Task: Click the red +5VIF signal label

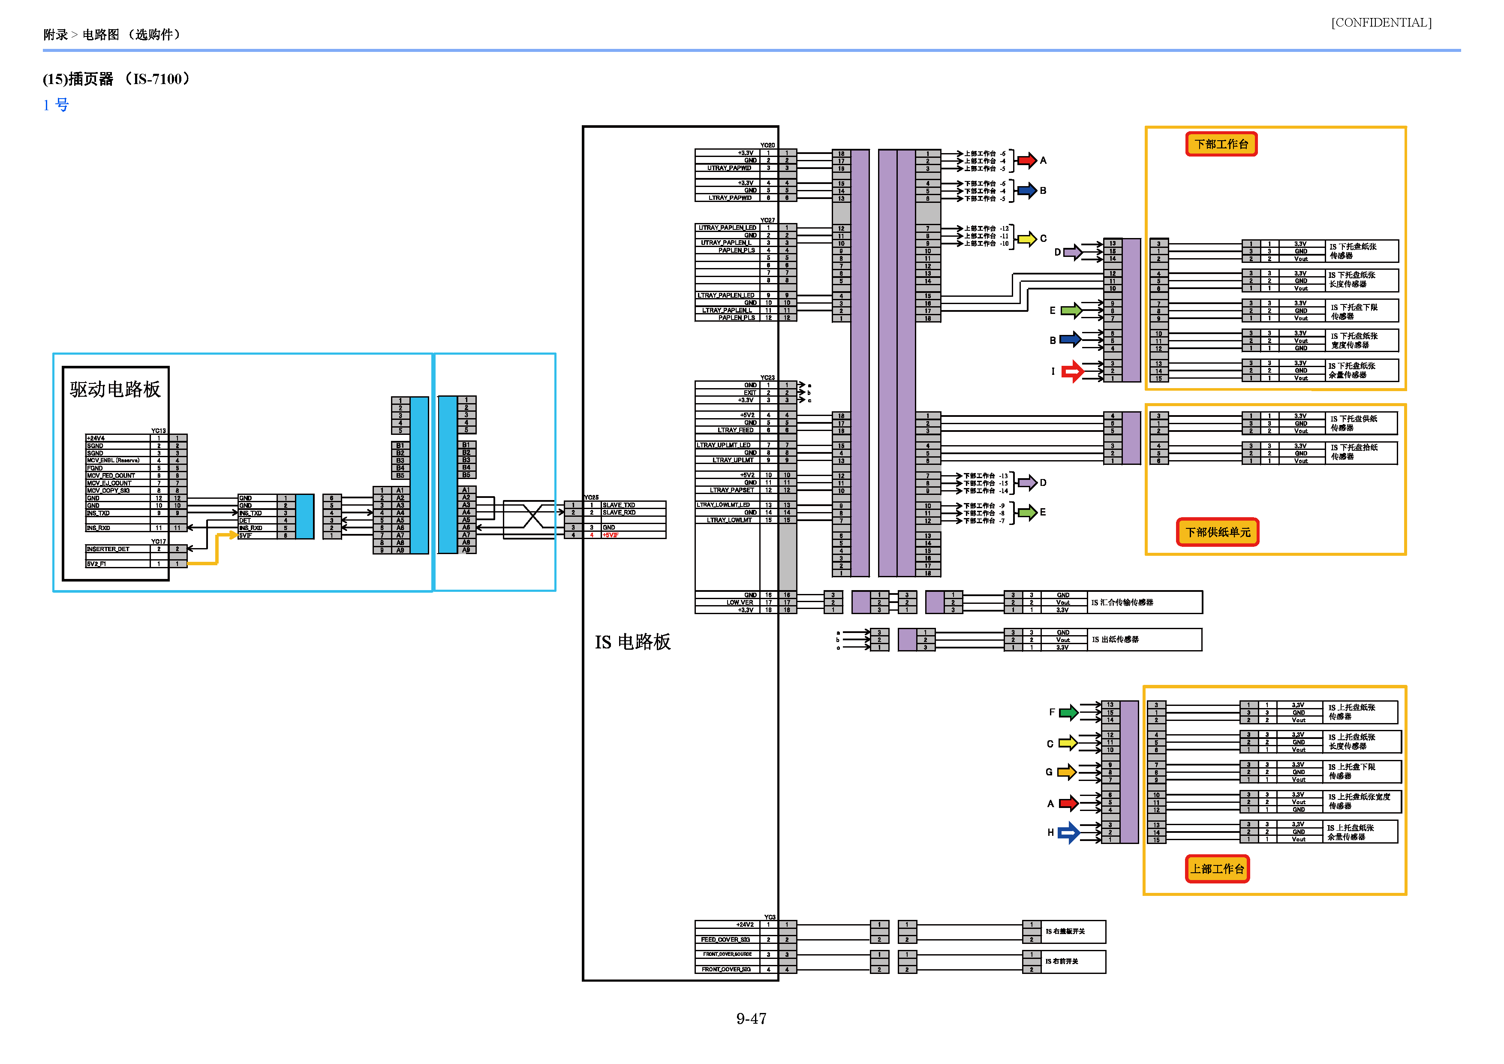Action: click(611, 535)
